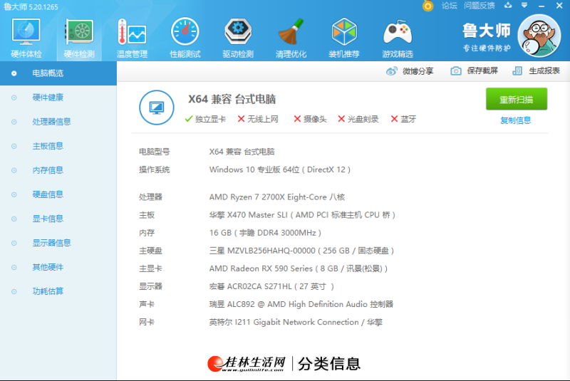Viewport: 570px width, 381px height.
Task: Click the AMD Radeon RX 590 Series text
Action: [x=298, y=268]
